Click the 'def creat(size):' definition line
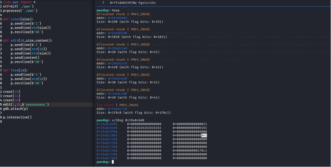This screenshot has width=331, height=167. coord(18,19)
